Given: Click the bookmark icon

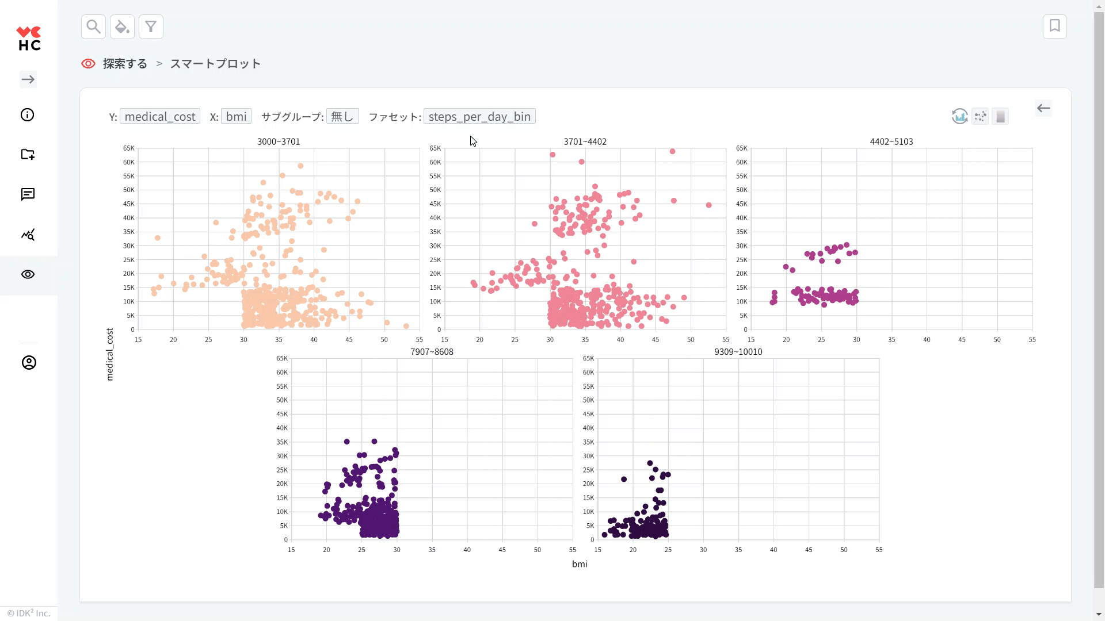Looking at the screenshot, I should (x=1054, y=26).
